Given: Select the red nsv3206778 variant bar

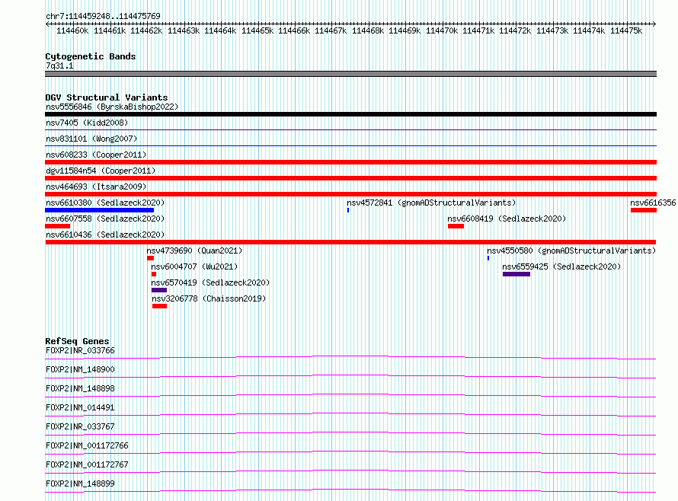Looking at the screenshot, I should pyautogui.click(x=159, y=306).
